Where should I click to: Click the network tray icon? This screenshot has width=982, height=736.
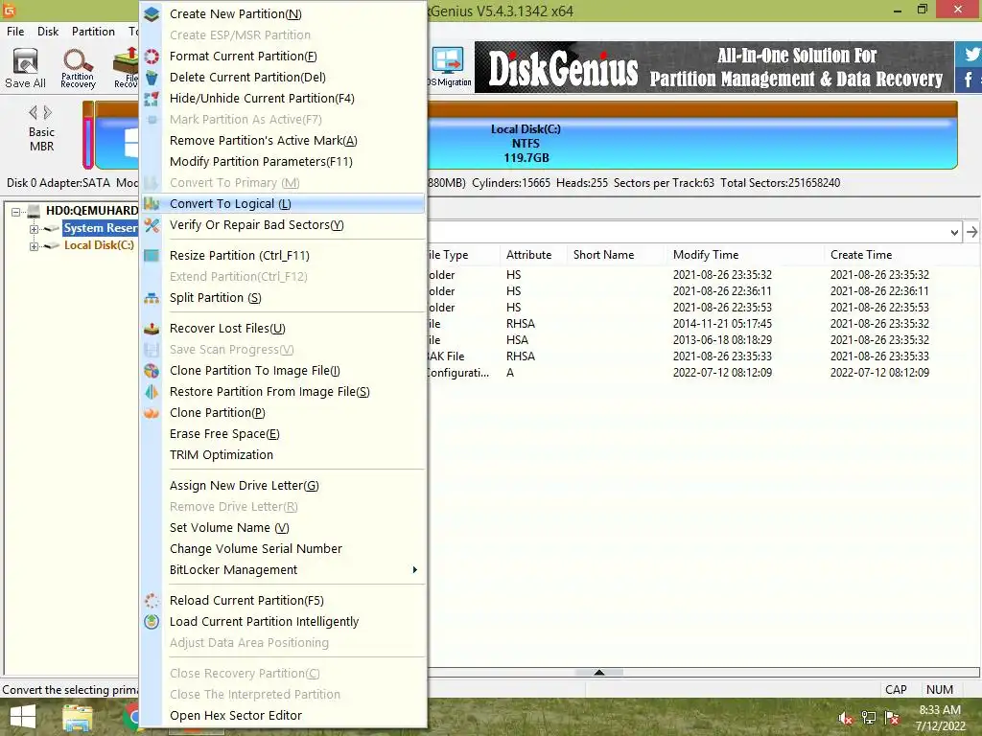pyautogui.click(x=869, y=718)
